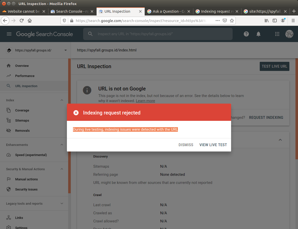Close the 'Ask a Question' tab
Image resolution: width=298 pixels, height=229 pixels.
click(189, 11)
